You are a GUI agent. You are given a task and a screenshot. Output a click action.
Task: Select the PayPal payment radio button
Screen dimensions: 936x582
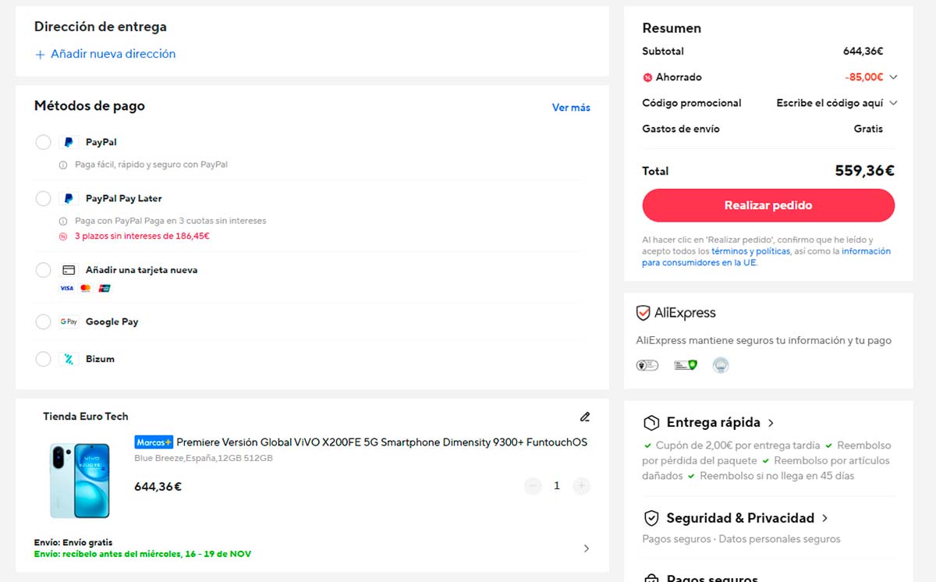pyautogui.click(x=44, y=142)
